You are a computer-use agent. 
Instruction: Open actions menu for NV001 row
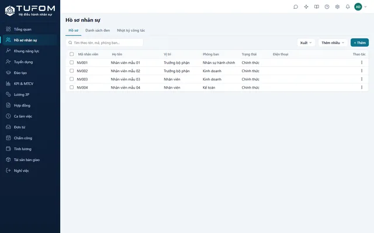pyautogui.click(x=362, y=62)
